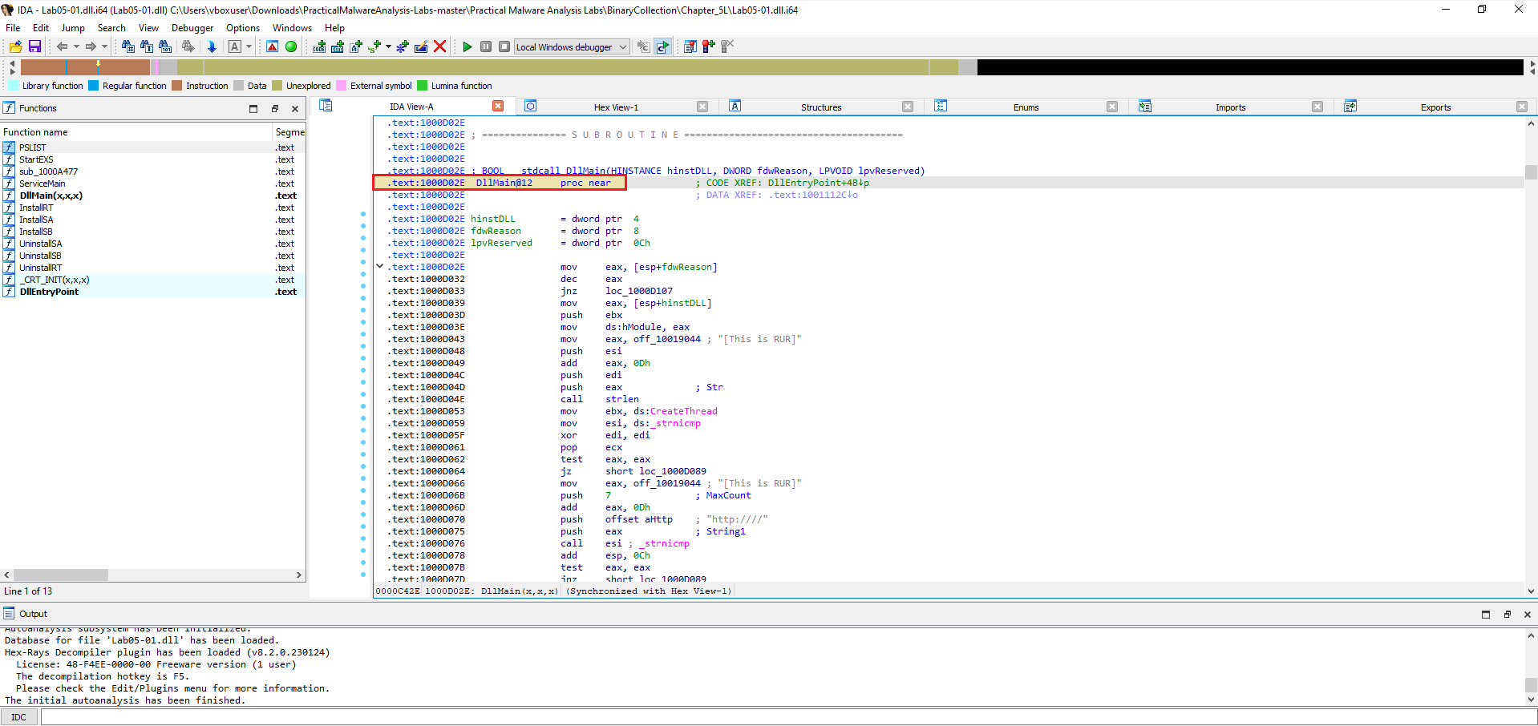
Task: Stop the debugging session
Action: tap(504, 46)
